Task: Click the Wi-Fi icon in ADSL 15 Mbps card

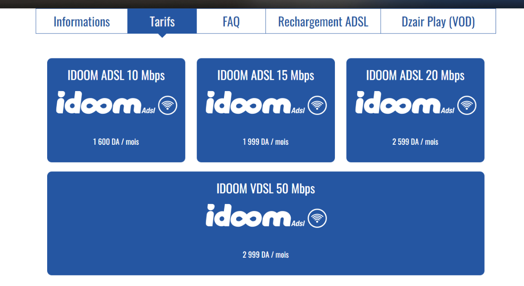Action: [x=317, y=105]
